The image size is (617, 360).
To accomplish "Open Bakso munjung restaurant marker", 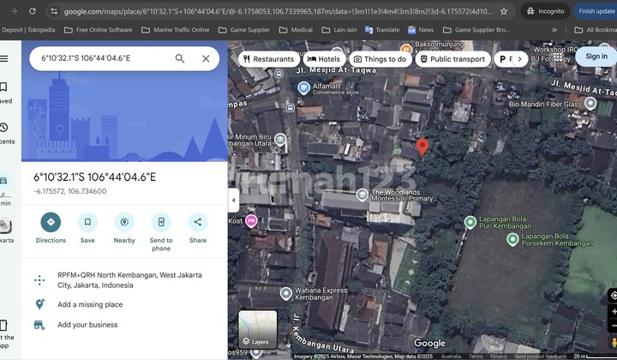I will click(x=406, y=50).
